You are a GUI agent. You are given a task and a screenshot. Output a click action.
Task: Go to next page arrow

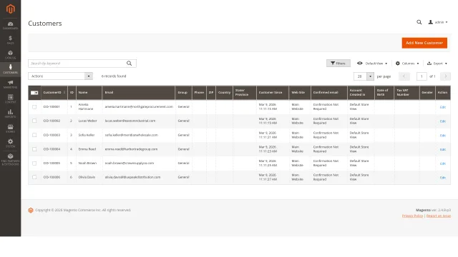[445, 76]
